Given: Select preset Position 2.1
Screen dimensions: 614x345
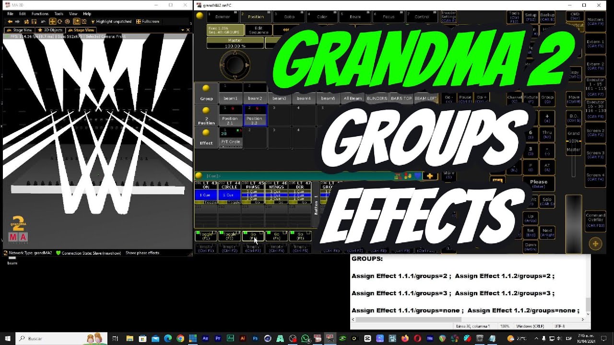Looking at the screenshot, I should coord(231,115).
